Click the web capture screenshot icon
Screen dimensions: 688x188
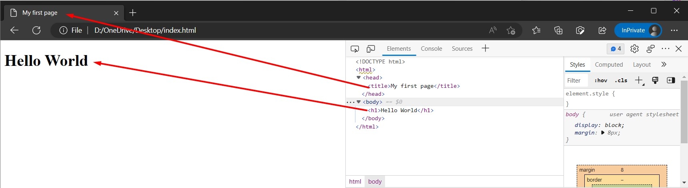tap(580, 30)
